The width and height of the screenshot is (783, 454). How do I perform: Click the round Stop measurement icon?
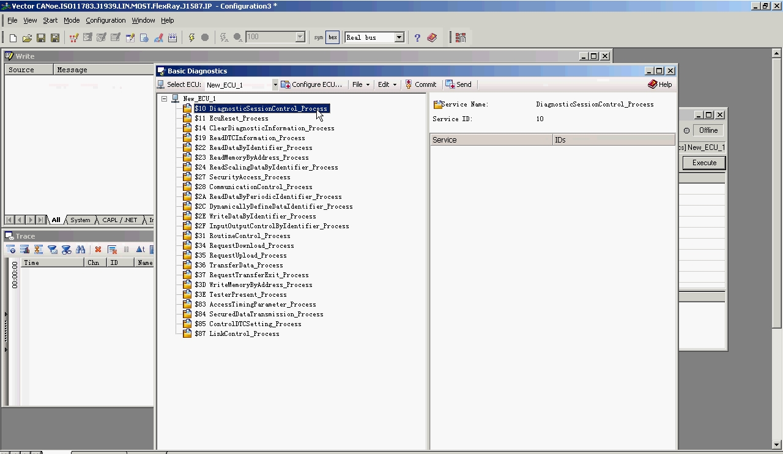pyautogui.click(x=205, y=37)
